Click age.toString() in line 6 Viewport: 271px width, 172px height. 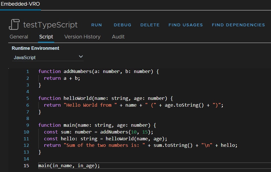[184, 105]
